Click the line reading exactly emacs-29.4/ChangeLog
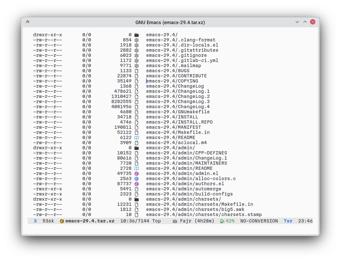The image size is (341, 261). click(175, 86)
